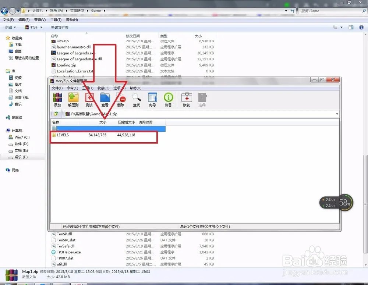368x285 pixels.
Task: Click 新建文件夹 (New folder) button
Action: 60,28
